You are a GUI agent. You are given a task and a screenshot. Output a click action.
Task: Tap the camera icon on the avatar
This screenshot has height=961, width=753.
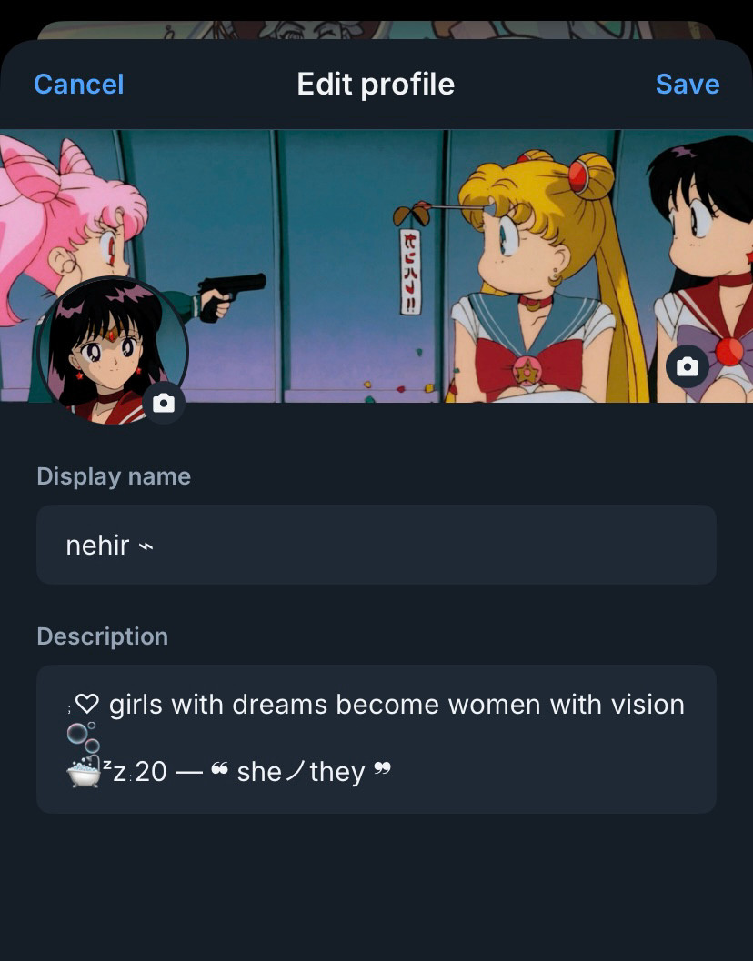tap(164, 403)
